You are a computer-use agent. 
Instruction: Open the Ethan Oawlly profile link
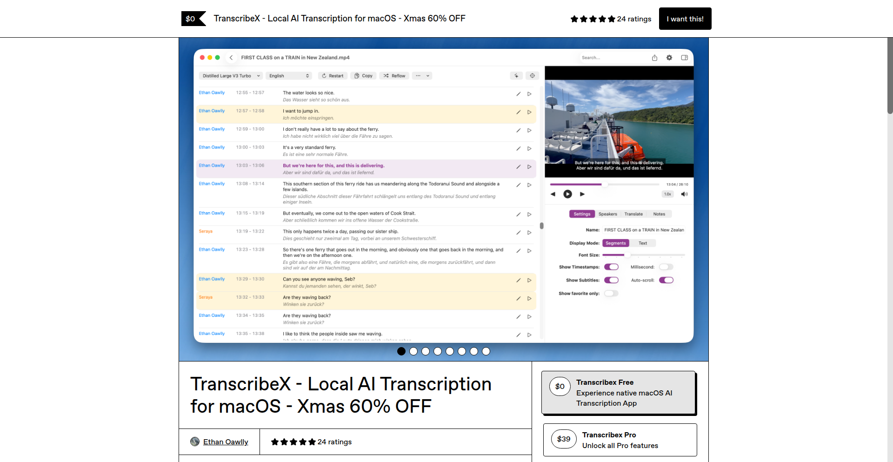(226, 442)
